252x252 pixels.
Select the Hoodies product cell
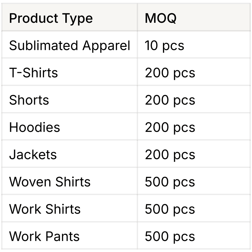[x=35, y=127]
